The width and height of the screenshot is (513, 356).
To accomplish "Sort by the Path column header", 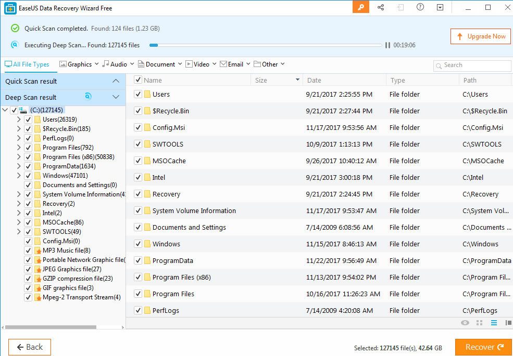I will pyautogui.click(x=486, y=80).
